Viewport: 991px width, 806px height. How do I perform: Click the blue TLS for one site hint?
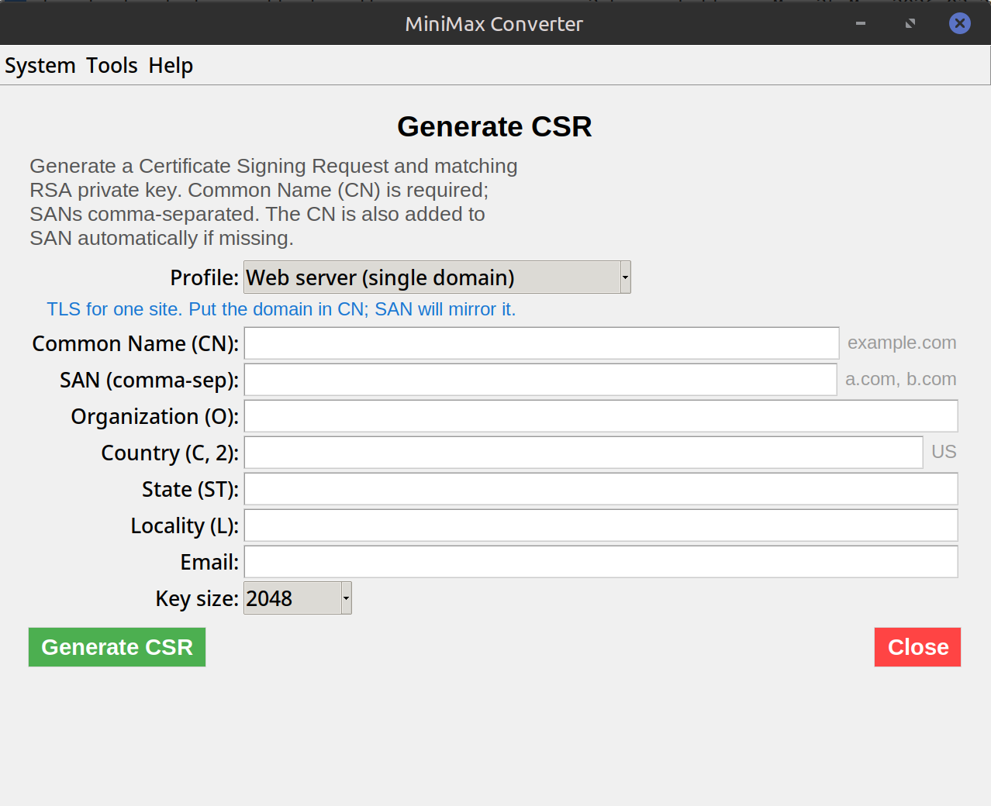point(281,309)
